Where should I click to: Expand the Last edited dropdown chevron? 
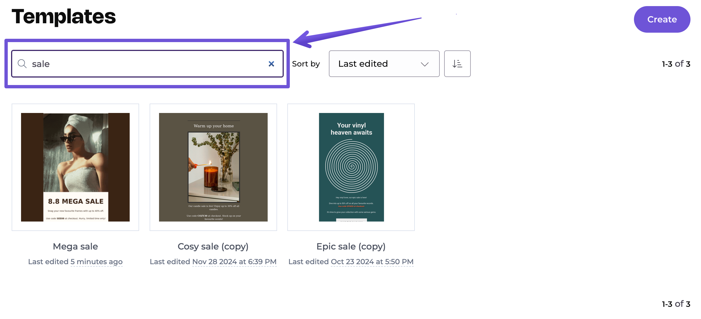tap(424, 64)
